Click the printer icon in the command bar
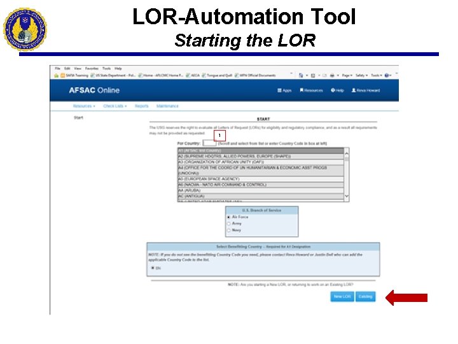The height and width of the screenshot is (344, 458). (332, 75)
